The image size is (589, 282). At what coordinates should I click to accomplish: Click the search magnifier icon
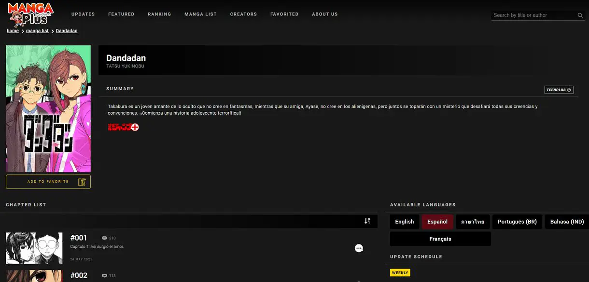[580, 15]
